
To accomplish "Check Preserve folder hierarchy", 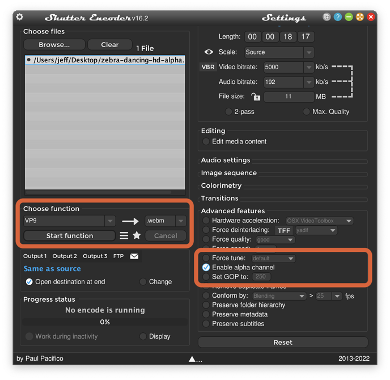I will pos(206,305).
